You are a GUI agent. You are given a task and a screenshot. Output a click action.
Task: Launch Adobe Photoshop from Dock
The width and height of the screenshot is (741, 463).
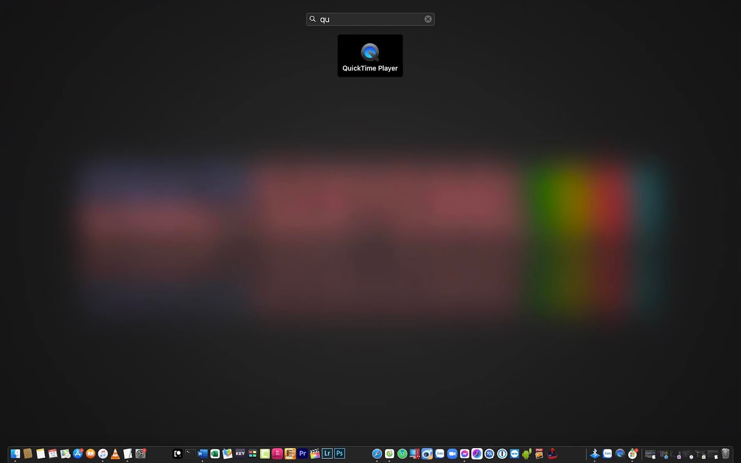(340, 453)
